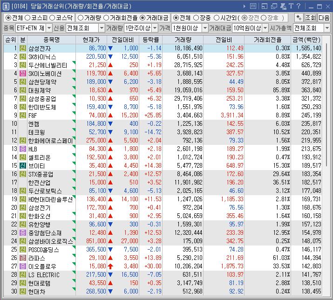Click the 다음 button
This screenshot has height=300, width=333.
[324, 18]
